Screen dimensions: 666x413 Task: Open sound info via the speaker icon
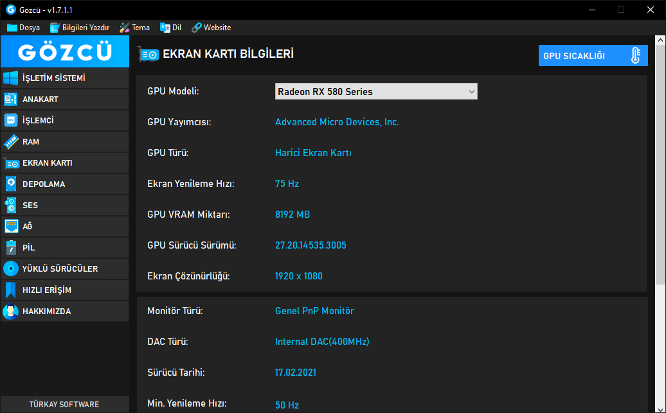point(10,206)
